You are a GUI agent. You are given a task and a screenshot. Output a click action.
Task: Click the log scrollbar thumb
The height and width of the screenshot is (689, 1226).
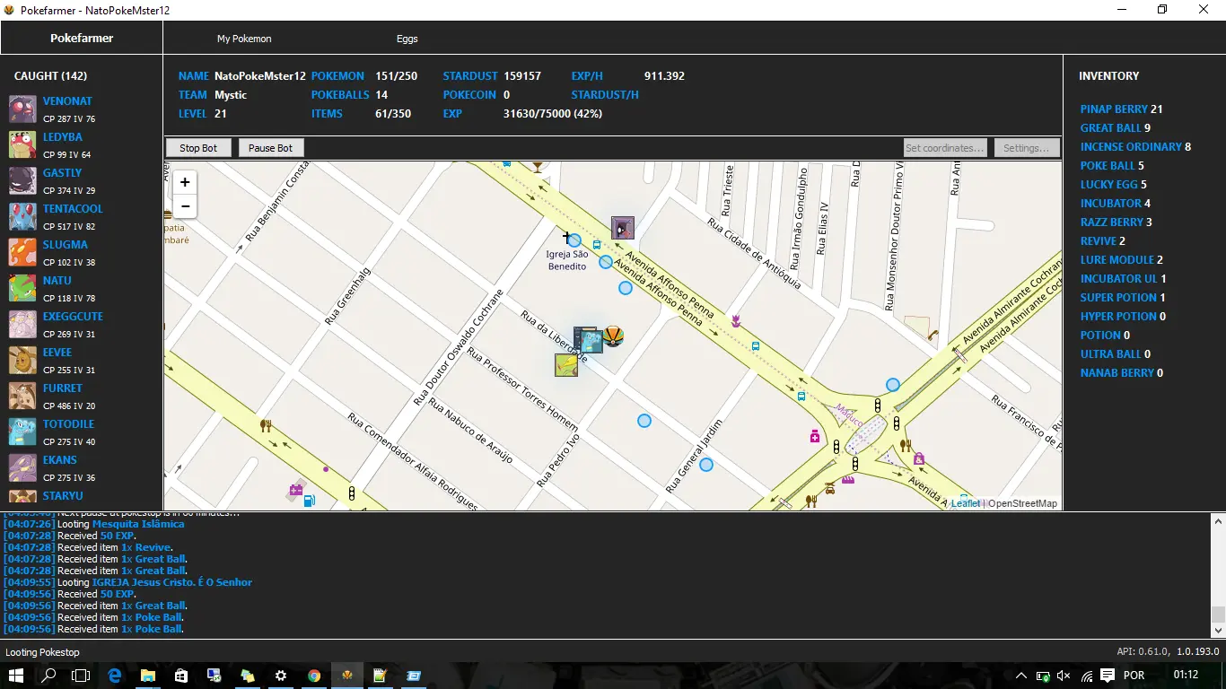click(1218, 614)
